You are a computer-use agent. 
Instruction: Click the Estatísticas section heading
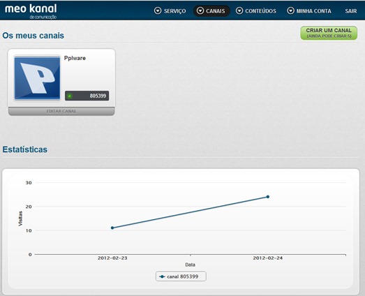[25, 149]
